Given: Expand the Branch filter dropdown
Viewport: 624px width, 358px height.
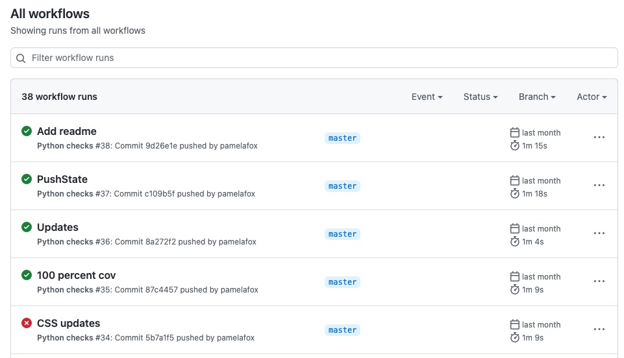Looking at the screenshot, I should point(537,97).
